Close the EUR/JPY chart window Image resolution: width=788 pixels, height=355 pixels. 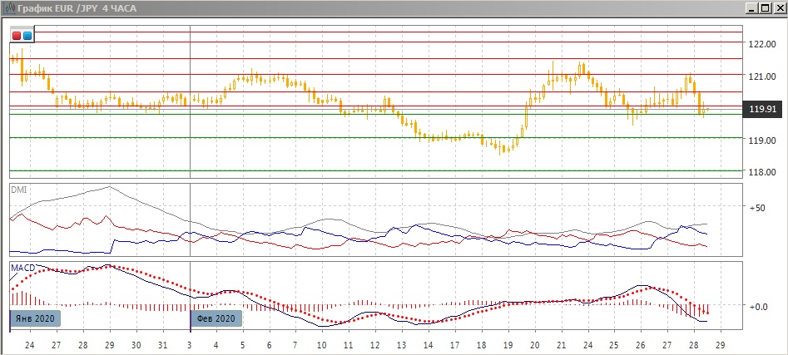tap(777, 8)
